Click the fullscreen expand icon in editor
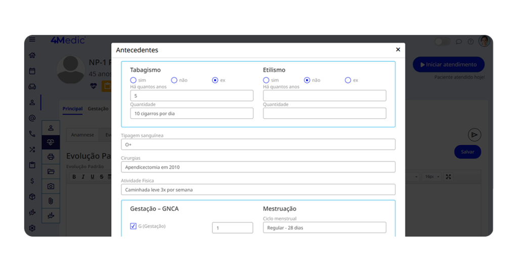 pos(448,176)
